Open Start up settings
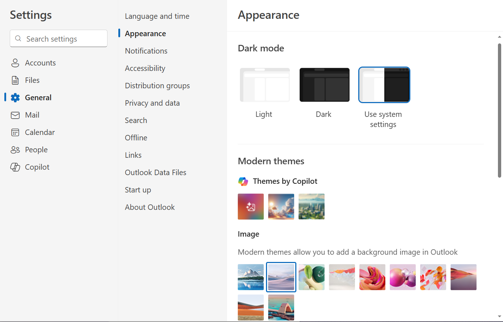 pyautogui.click(x=138, y=190)
